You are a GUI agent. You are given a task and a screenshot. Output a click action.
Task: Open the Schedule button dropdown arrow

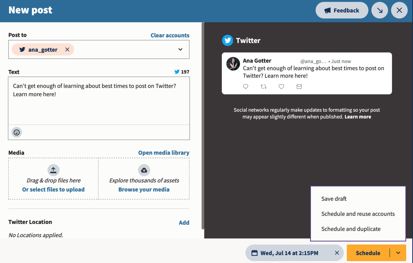(399, 253)
